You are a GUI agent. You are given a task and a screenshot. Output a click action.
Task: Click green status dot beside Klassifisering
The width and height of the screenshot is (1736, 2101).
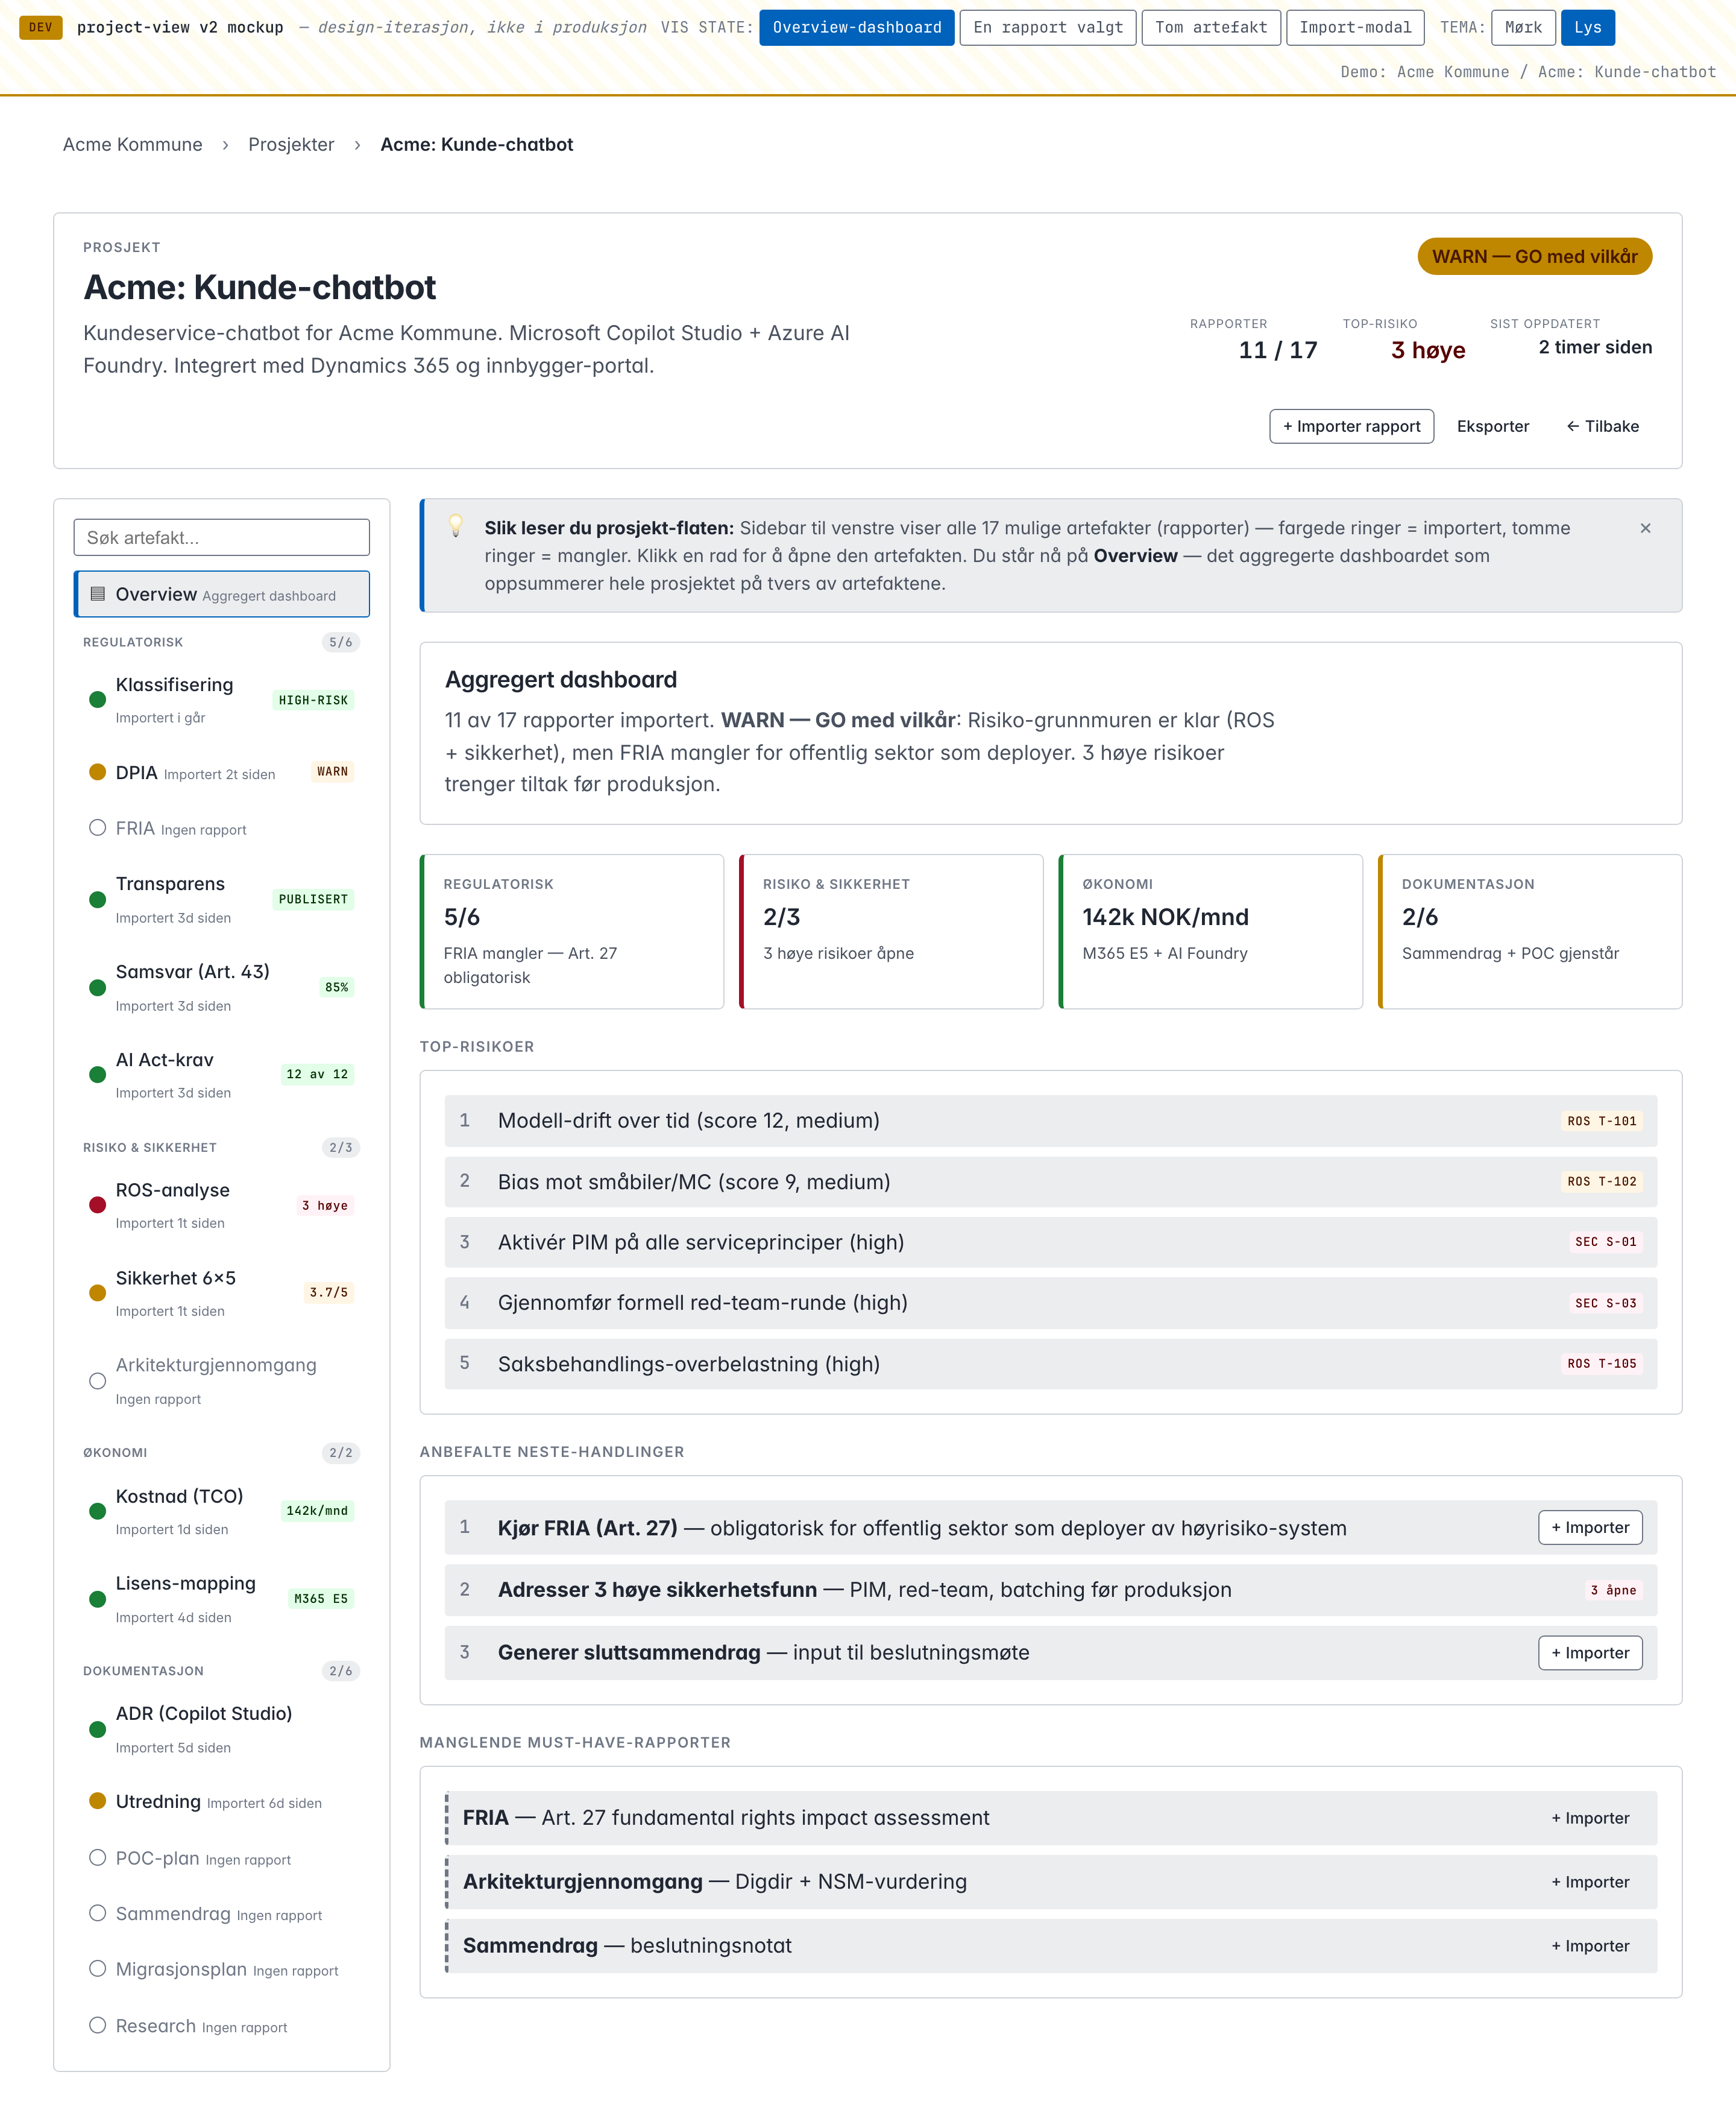pos(97,700)
